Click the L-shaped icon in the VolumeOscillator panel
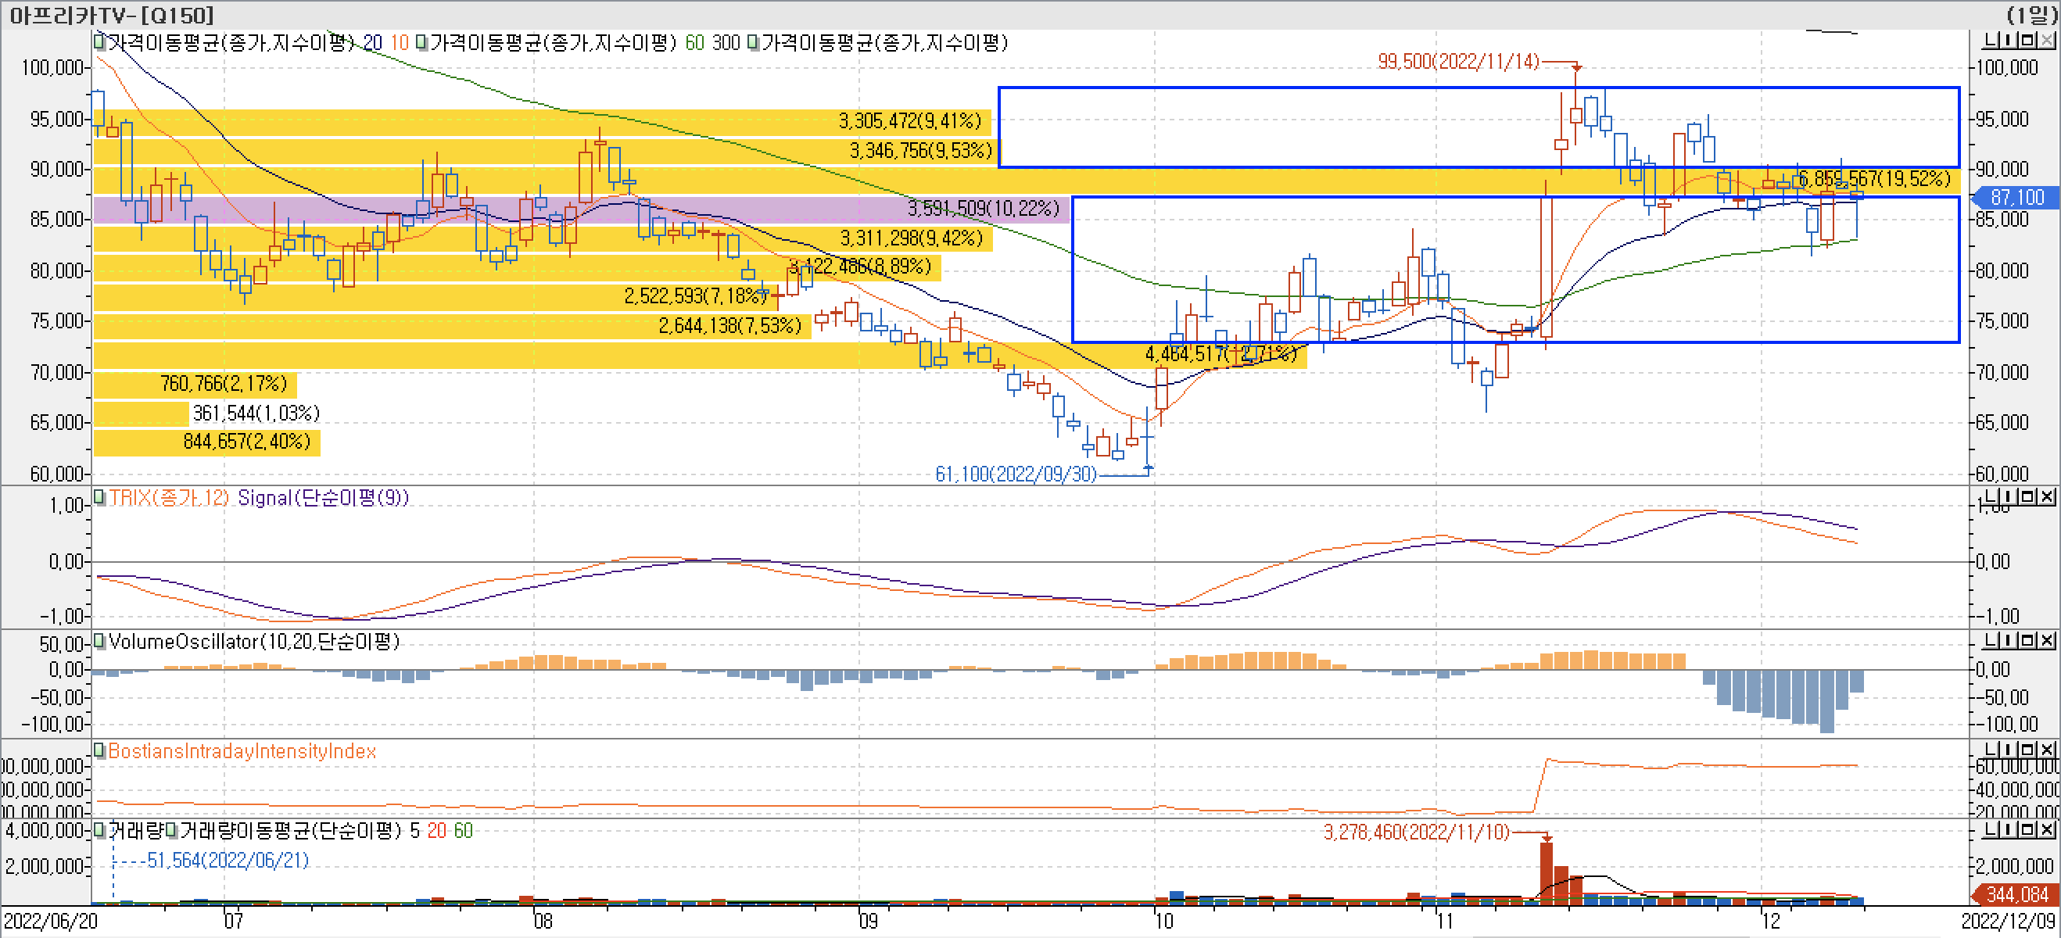 pyautogui.click(x=1991, y=640)
